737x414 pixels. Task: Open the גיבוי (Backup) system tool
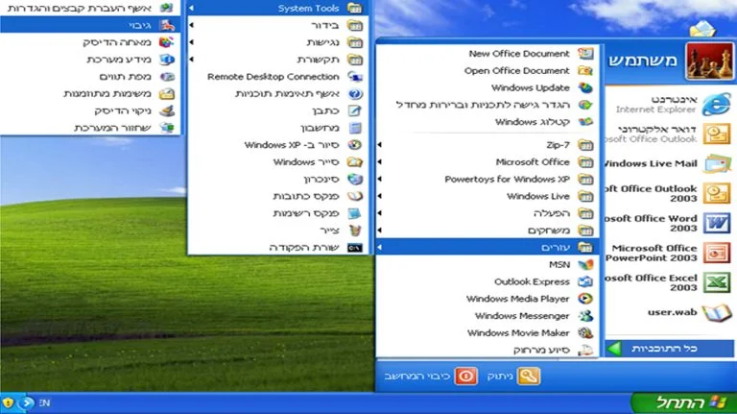pyautogui.click(x=90, y=25)
